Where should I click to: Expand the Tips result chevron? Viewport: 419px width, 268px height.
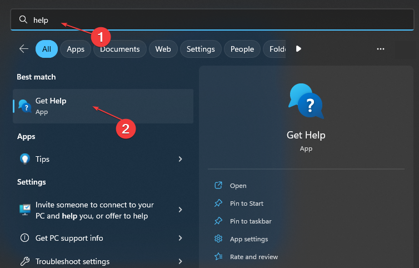(x=181, y=159)
